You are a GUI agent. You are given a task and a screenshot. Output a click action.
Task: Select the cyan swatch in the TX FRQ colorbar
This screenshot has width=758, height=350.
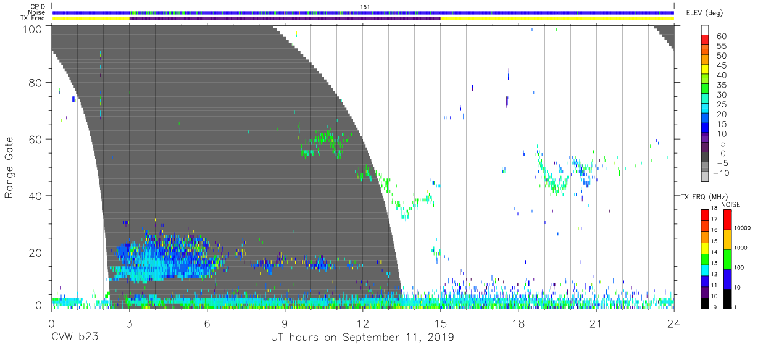(705, 270)
